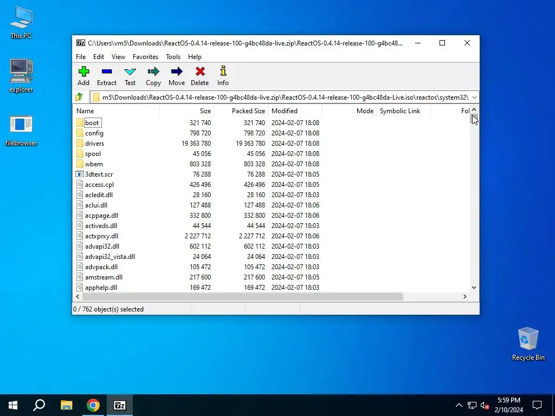555x416 pixels.
Task: Open the Favorites menu
Action: [145, 56]
